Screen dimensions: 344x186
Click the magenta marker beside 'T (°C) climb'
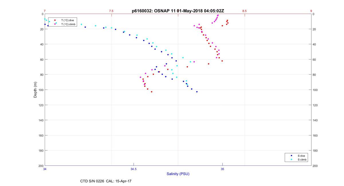point(55,24)
